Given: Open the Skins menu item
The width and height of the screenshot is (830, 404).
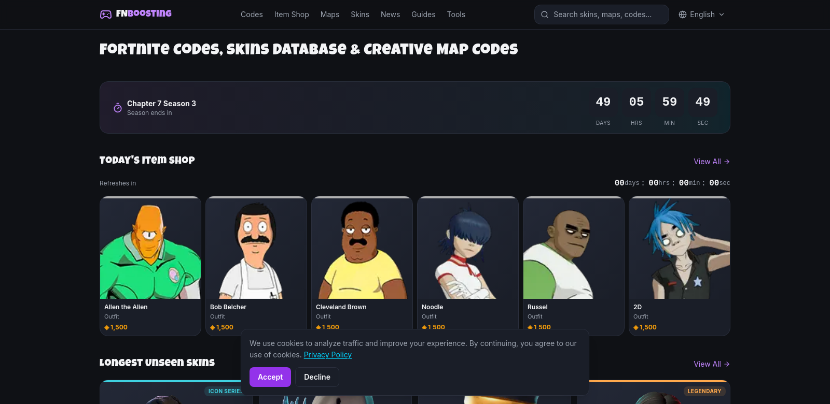Looking at the screenshot, I should (360, 15).
